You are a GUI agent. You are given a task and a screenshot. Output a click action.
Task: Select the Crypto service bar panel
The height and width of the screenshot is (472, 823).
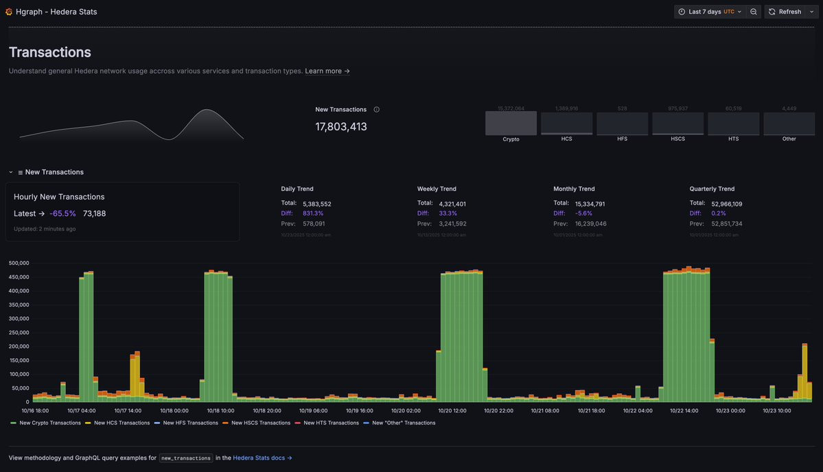click(511, 123)
